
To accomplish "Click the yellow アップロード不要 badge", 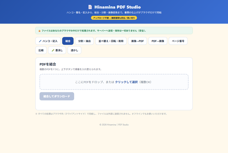I will (x=114, y=18).
